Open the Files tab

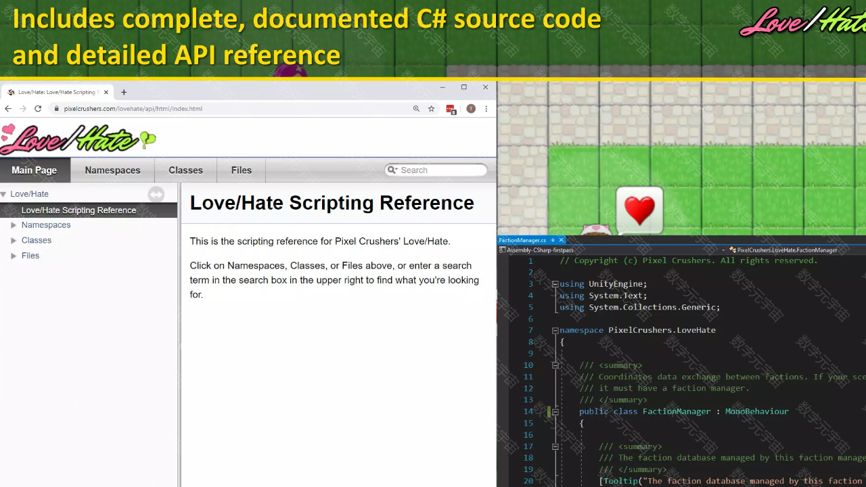pyautogui.click(x=241, y=170)
